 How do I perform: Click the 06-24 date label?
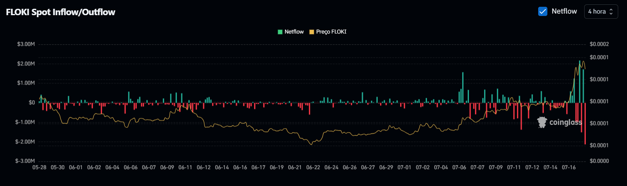[331, 168]
